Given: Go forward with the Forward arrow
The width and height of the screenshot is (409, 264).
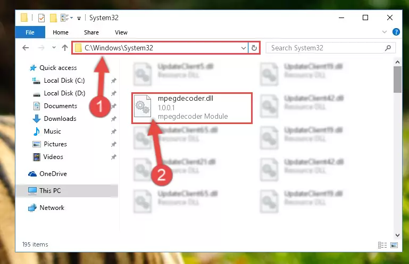Looking at the screenshot, I should 41,48.
